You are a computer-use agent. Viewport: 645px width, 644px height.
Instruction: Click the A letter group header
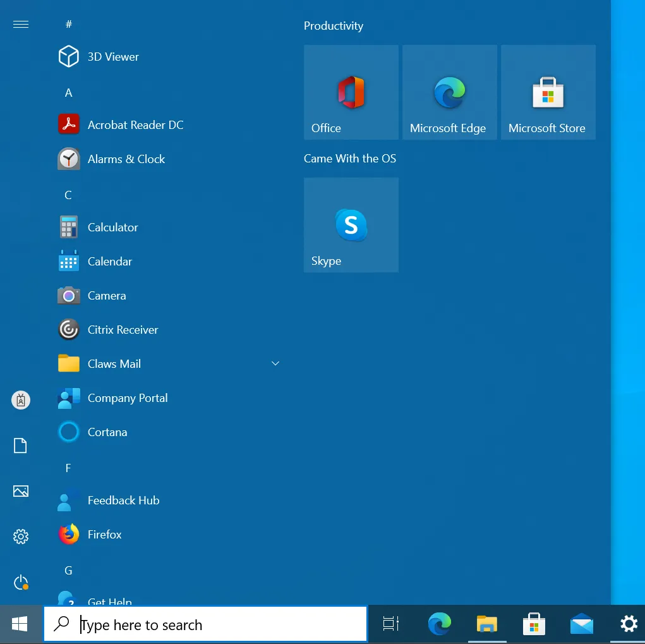69,93
